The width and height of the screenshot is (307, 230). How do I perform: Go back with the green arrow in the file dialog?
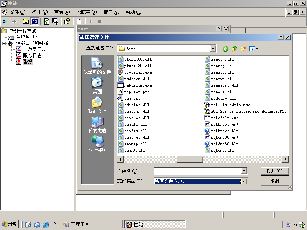(x=225, y=49)
